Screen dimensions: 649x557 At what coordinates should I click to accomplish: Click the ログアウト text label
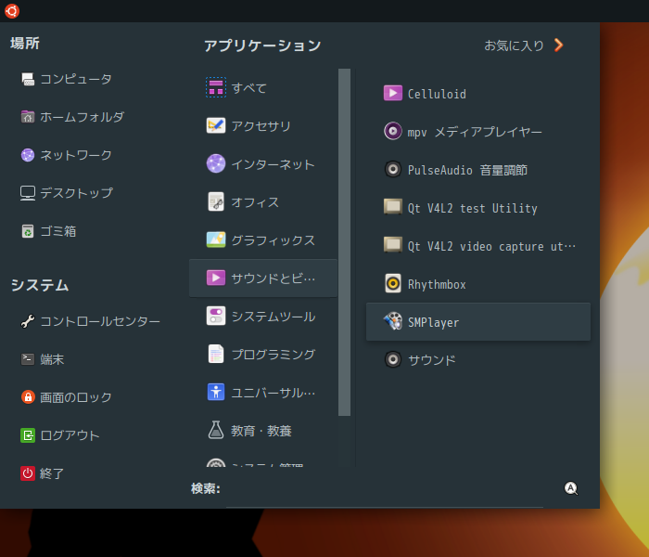point(70,435)
